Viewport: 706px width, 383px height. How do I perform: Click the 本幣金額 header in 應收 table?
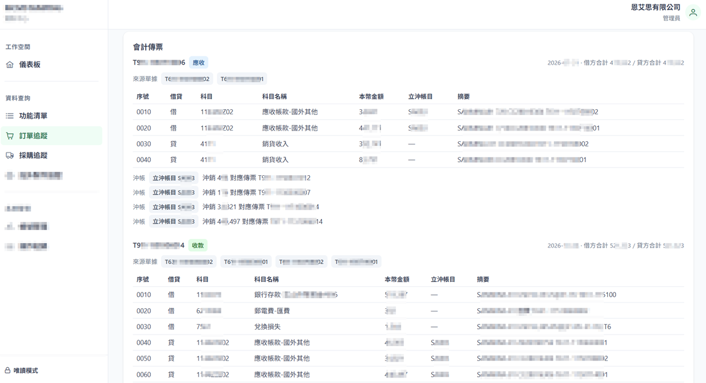(x=371, y=97)
